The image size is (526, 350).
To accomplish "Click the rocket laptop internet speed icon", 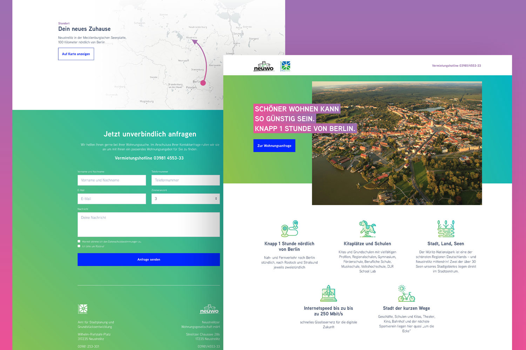I will click(329, 293).
